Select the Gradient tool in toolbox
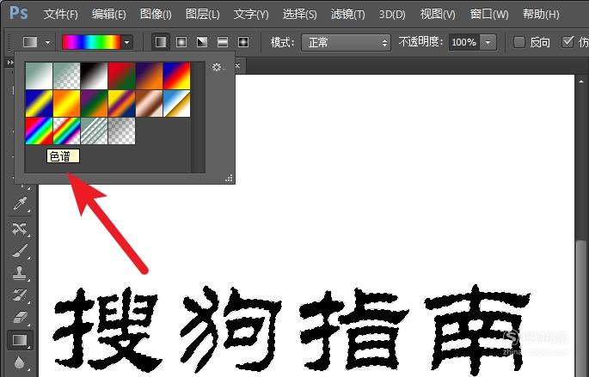Image resolution: width=589 pixels, height=377 pixels. click(20, 340)
